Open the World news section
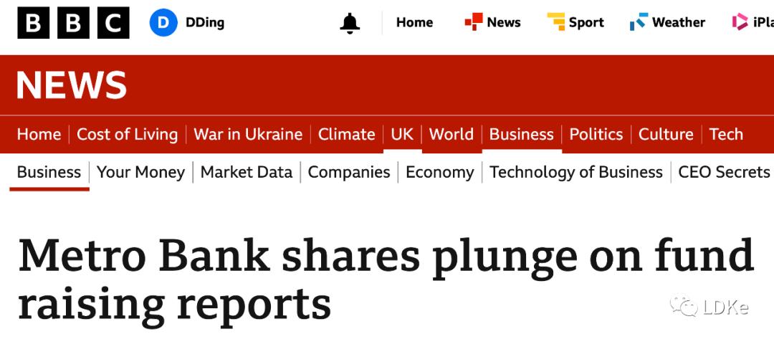 (451, 134)
